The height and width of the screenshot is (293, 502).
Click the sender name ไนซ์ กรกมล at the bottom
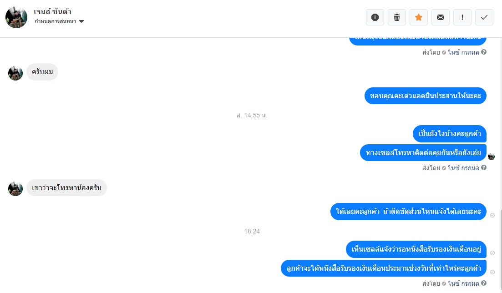point(463,283)
